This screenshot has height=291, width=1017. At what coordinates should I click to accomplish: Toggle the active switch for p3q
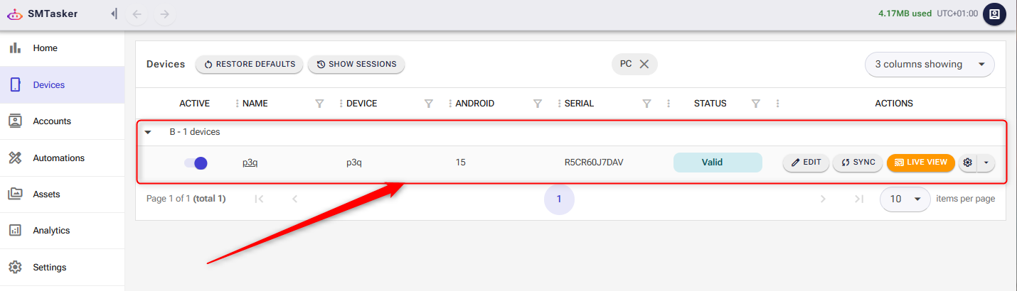tap(196, 163)
